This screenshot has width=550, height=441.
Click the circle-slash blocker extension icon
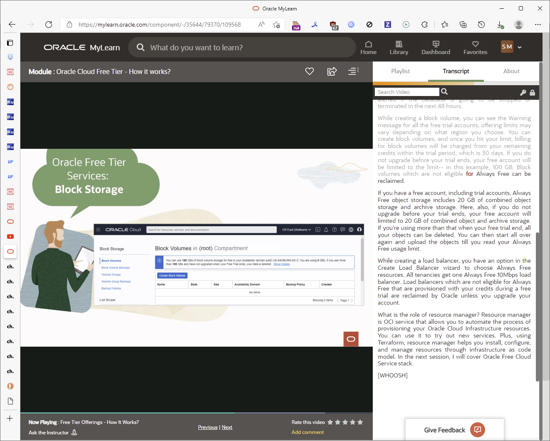369,25
